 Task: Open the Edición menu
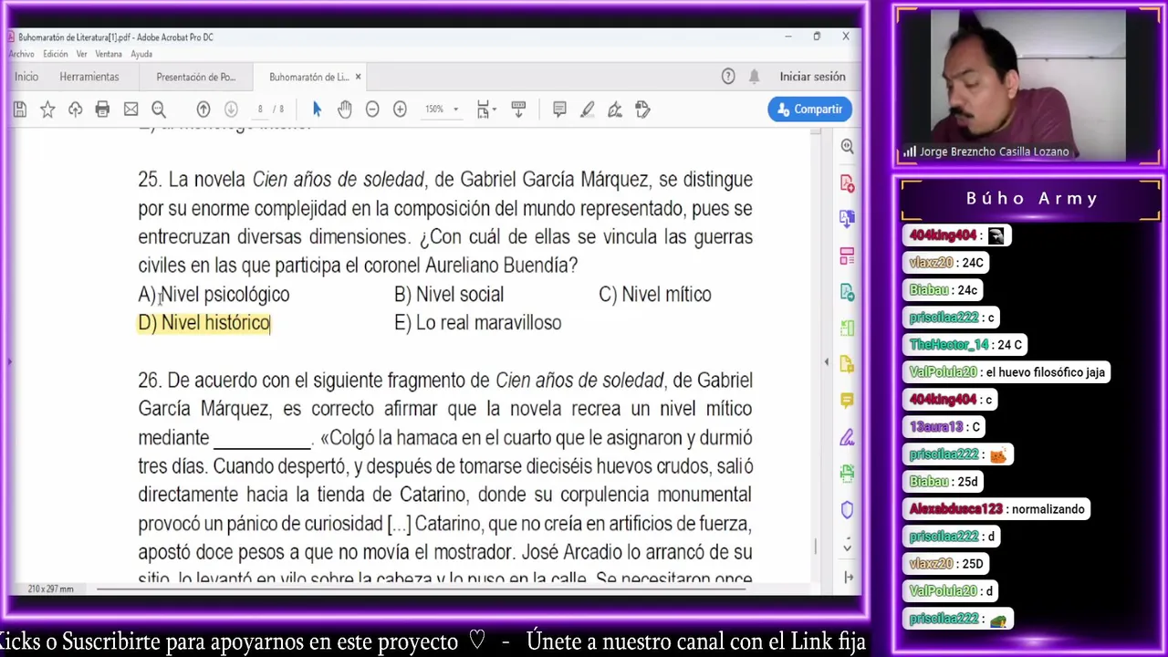click(56, 54)
